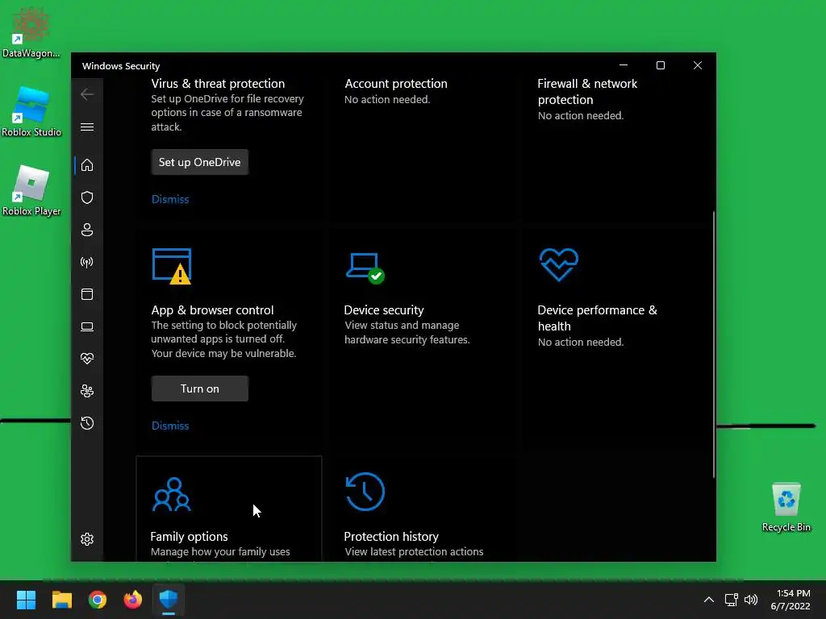Screen dimensions: 826x619
Task: Open Account protection person icon in sidebar
Action: 87,230
